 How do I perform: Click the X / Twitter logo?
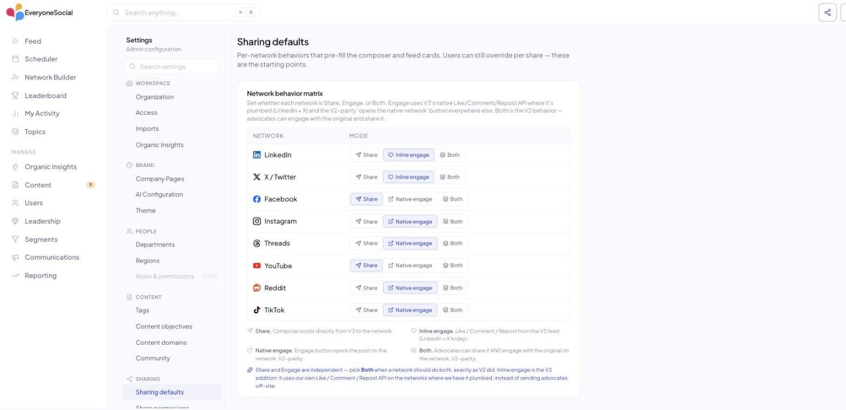[x=257, y=177]
